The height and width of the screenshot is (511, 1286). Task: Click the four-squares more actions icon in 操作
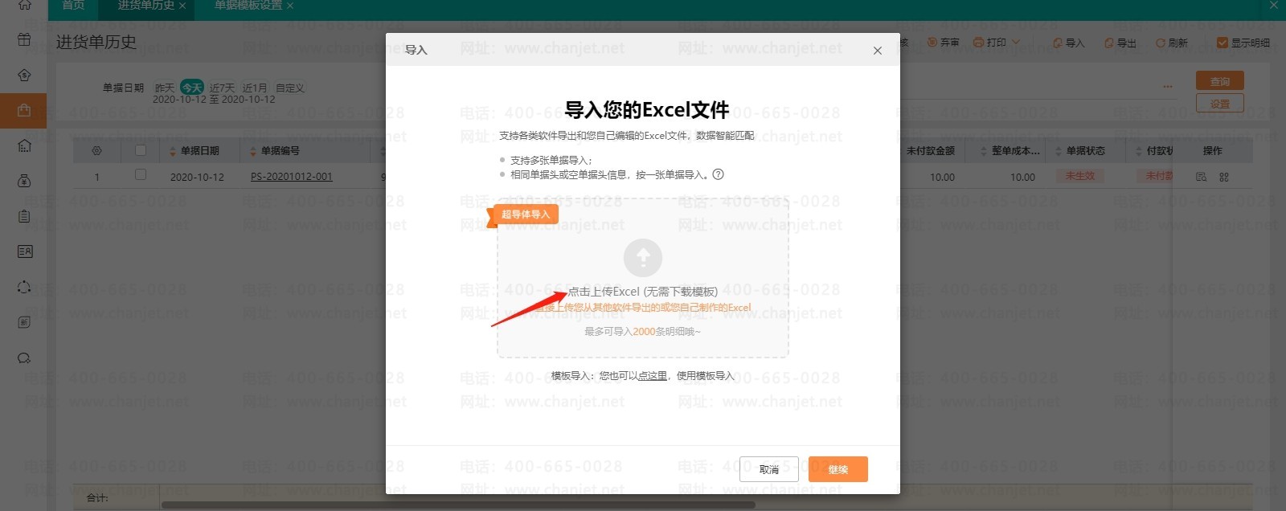pyautogui.click(x=1224, y=177)
